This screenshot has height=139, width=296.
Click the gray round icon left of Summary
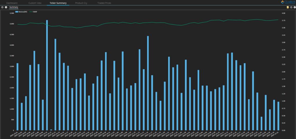tap(2, 7)
